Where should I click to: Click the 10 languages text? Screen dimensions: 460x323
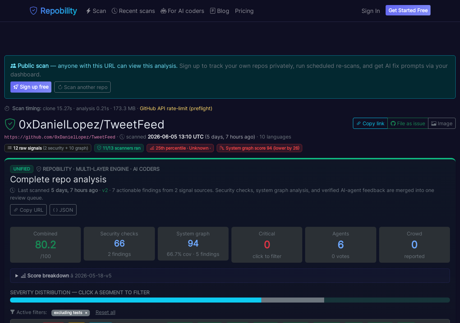[275, 137]
